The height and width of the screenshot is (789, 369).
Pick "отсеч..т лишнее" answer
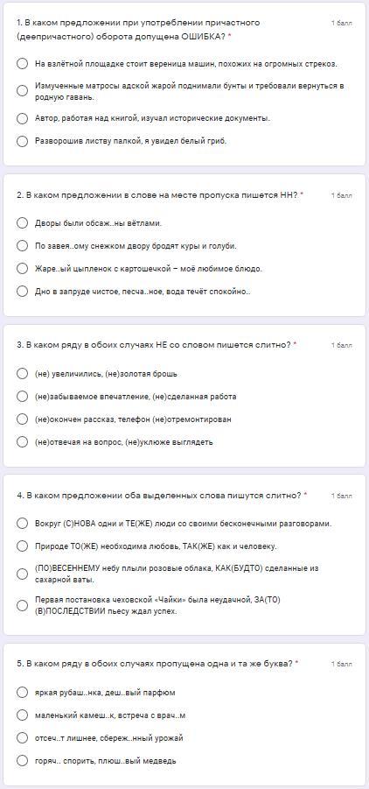pyautogui.click(x=22, y=737)
